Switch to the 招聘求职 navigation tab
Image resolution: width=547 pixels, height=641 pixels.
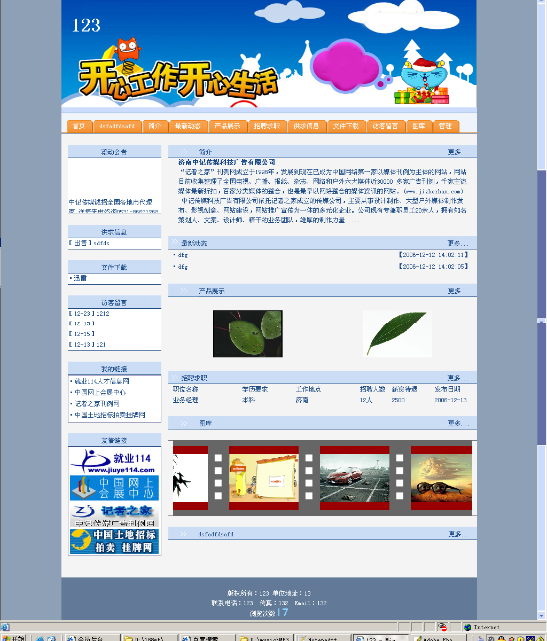click(267, 126)
